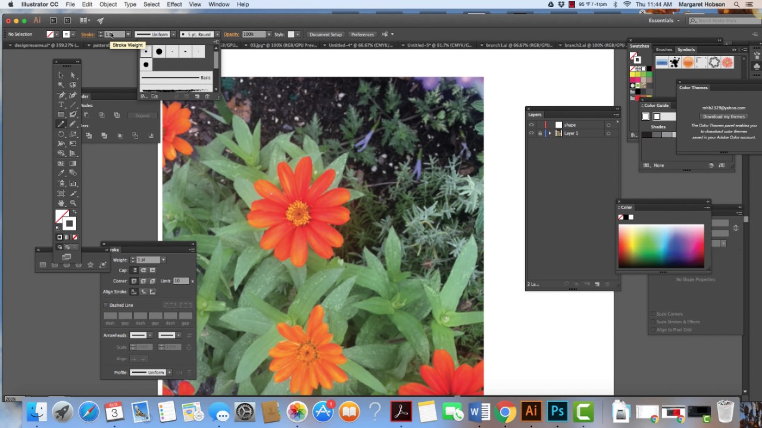Open Photoshop from the Dock
The height and width of the screenshot is (428, 762).
557,411
